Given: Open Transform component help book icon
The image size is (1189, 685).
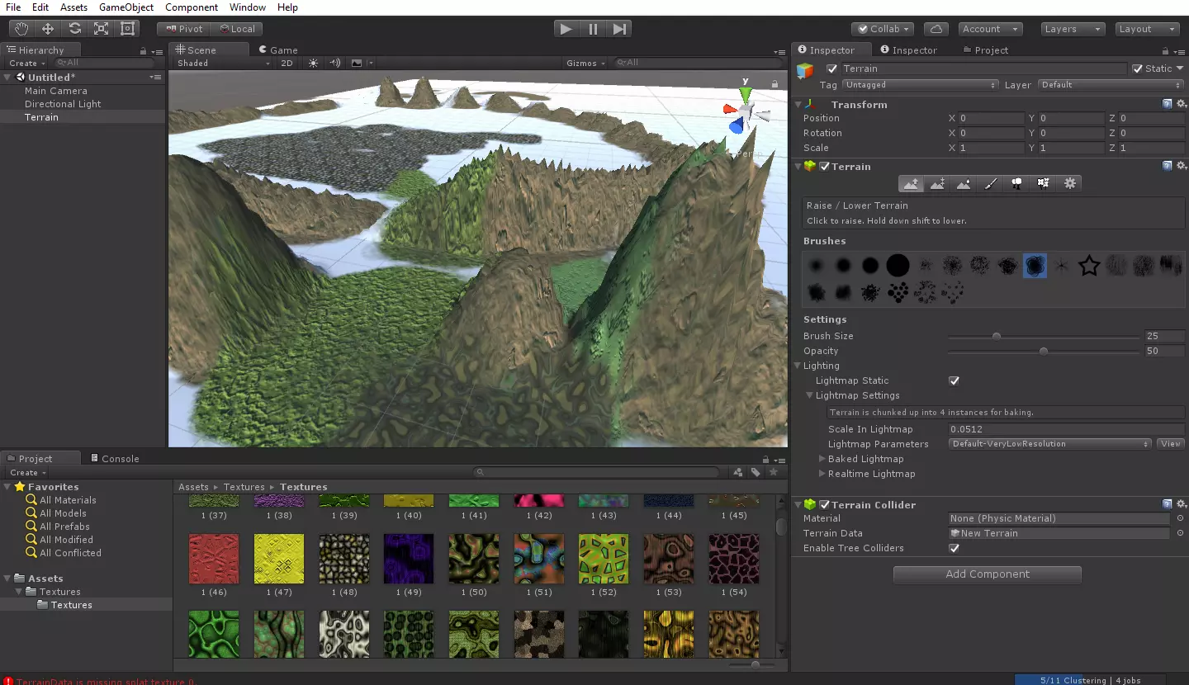Looking at the screenshot, I should click(1167, 104).
